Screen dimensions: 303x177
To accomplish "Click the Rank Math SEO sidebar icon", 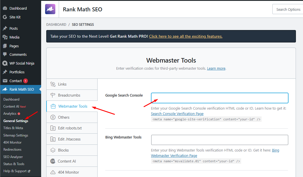I will pyautogui.click(x=5, y=89).
